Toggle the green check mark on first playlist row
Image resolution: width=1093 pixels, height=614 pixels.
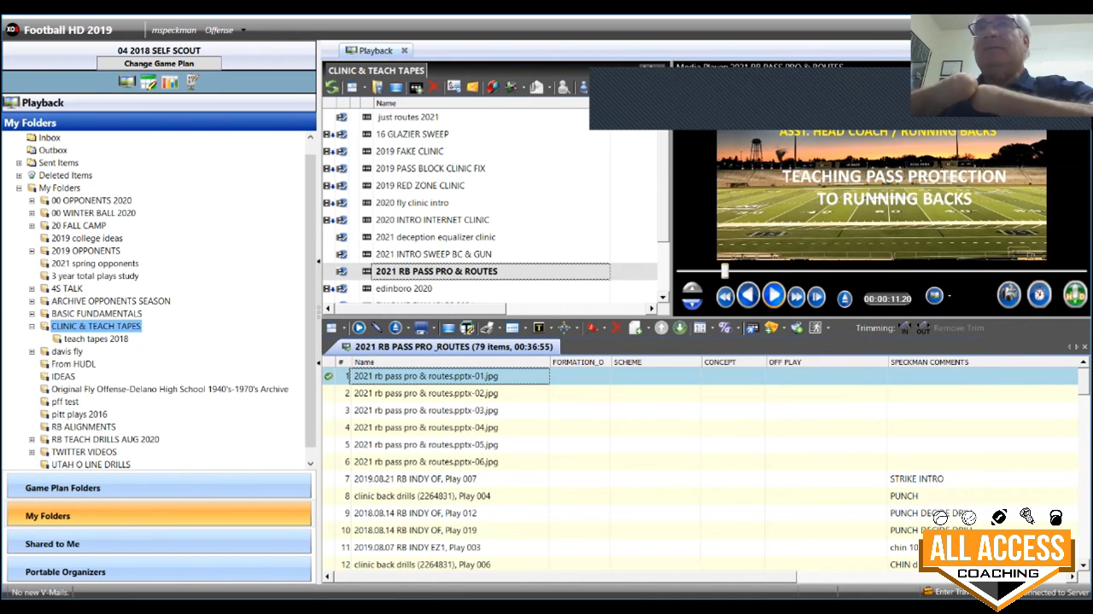point(329,376)
